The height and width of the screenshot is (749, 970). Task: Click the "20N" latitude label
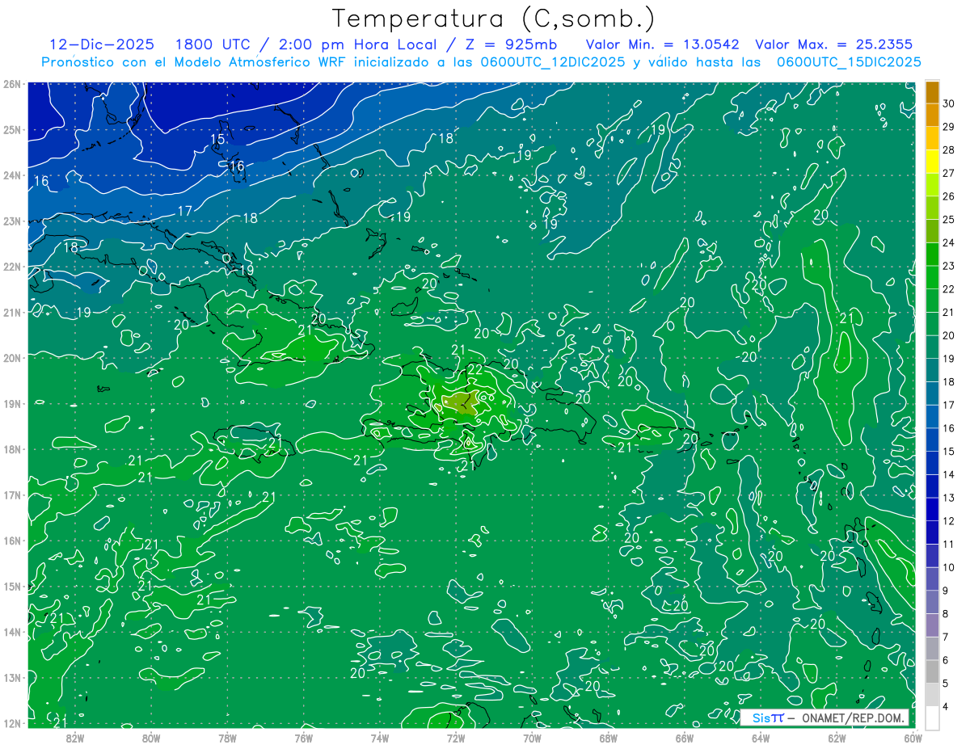pos(12,358)
